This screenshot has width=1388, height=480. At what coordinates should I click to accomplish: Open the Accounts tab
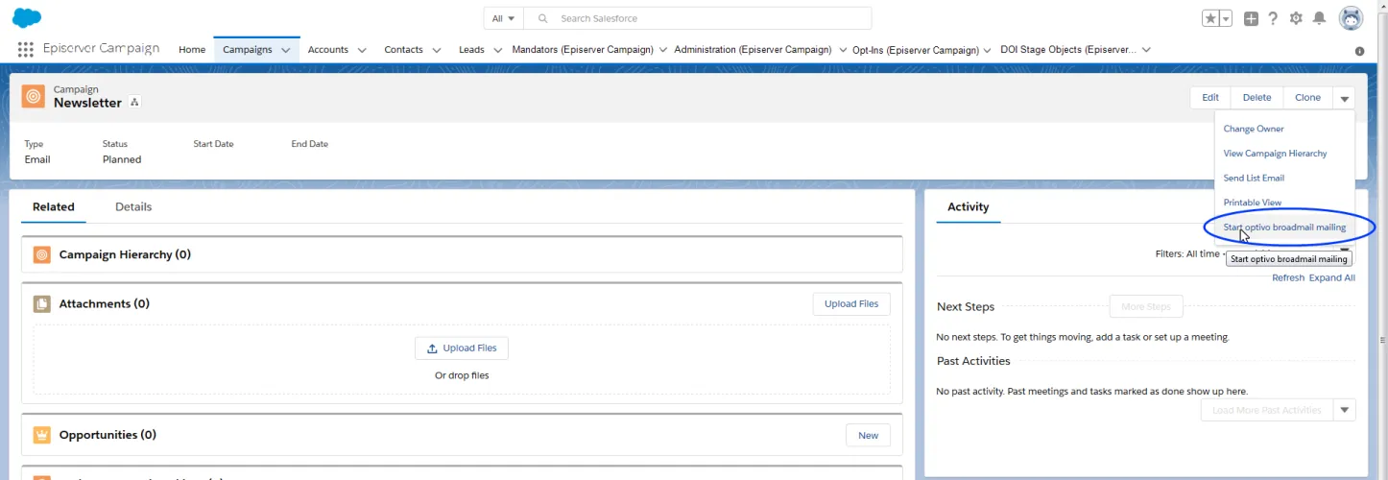pyautogui.click(x=328, y=50)
